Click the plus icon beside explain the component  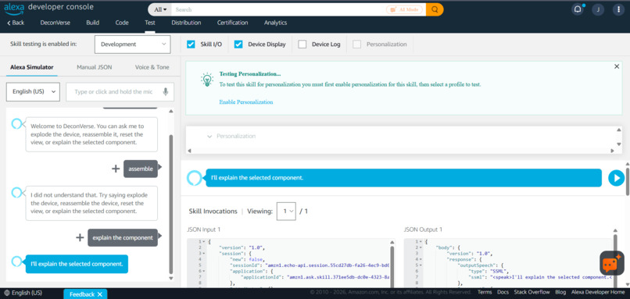point(80,237)
